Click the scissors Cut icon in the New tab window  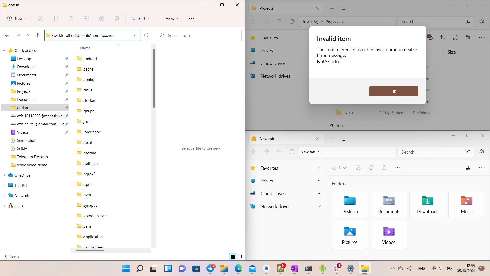[x=358, y=168]
